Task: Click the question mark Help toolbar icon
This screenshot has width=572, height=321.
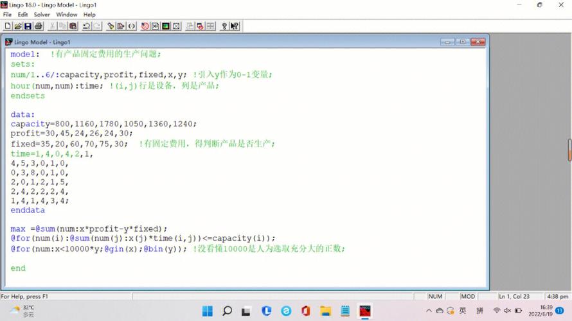Action: point(224,26)
